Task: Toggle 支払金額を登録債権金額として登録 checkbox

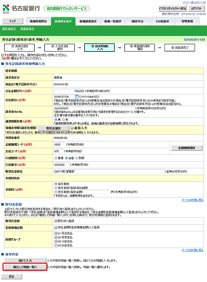Action: click(x=56, y=228)
